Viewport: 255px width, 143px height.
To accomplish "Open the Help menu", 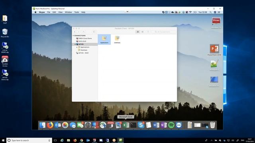I will click(x=83, y=12).
